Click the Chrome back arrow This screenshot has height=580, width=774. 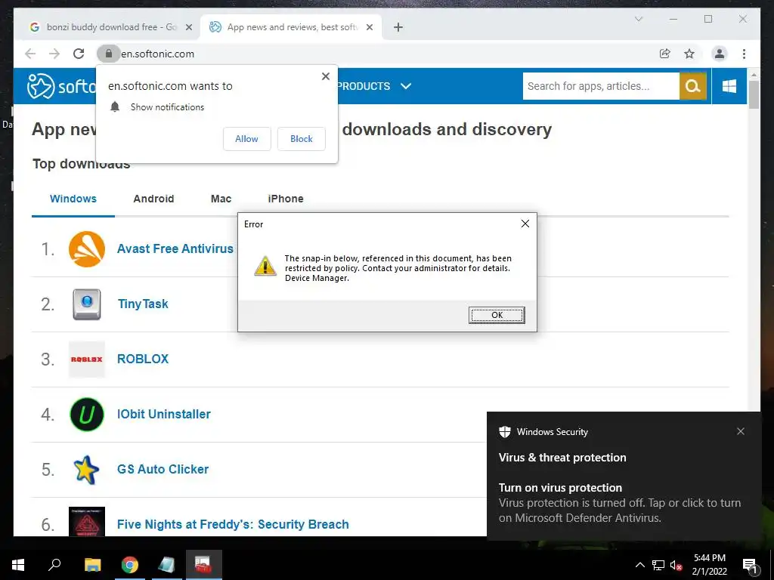tap(30, 54)
